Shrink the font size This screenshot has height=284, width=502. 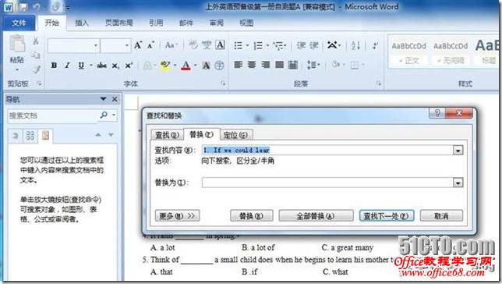click(150, 45)
